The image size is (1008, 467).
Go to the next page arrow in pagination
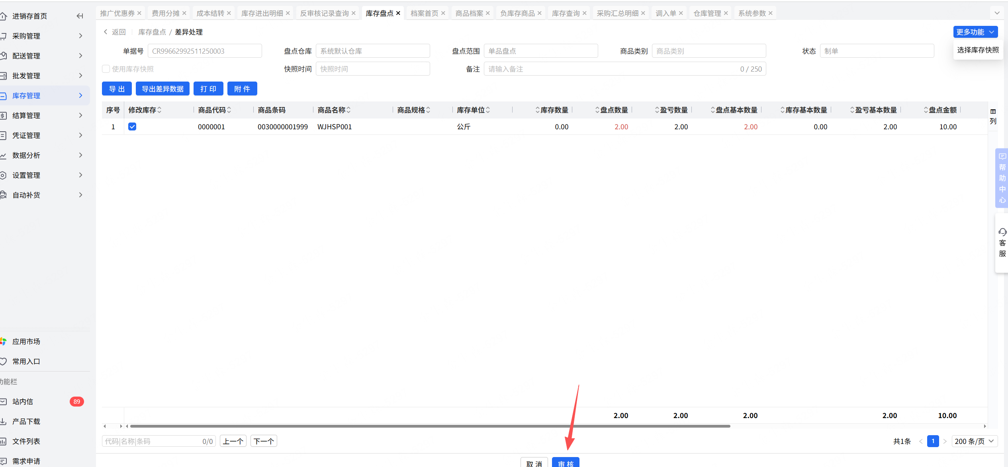click(x=945, y=441)
